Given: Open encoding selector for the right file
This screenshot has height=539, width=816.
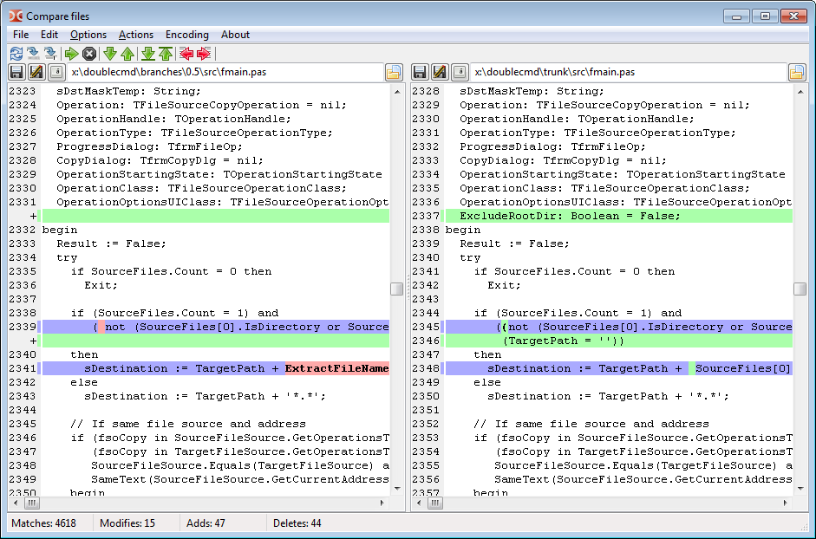Looking at the screenshot, I should 460,73.
